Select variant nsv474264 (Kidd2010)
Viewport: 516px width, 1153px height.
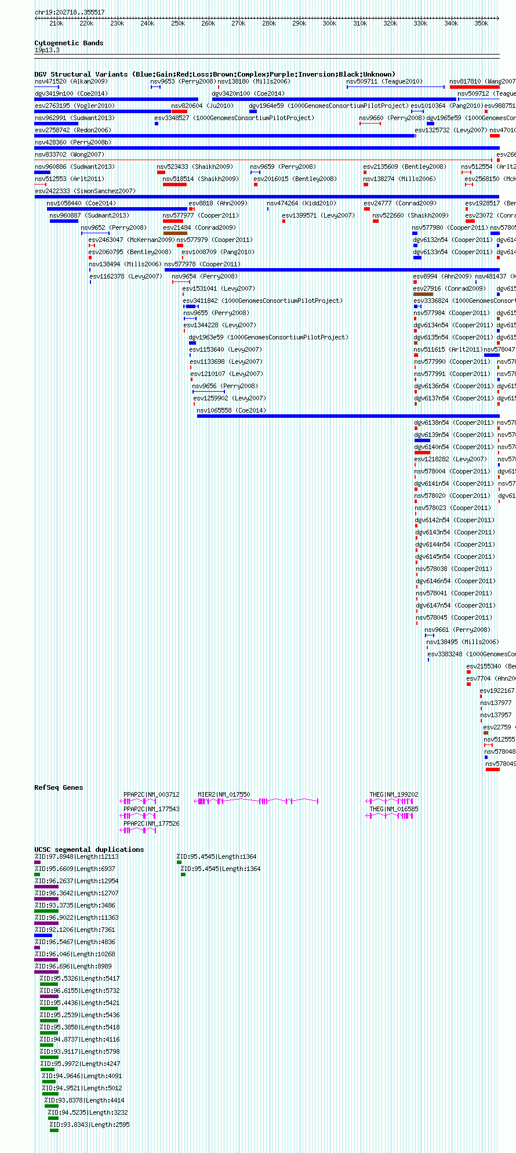301,203
